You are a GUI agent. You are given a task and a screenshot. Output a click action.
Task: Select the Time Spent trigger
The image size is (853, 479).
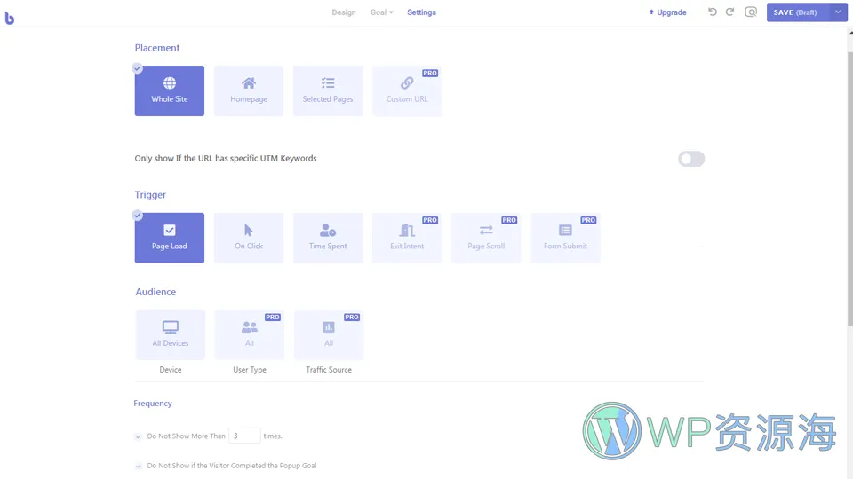point(328,238)
